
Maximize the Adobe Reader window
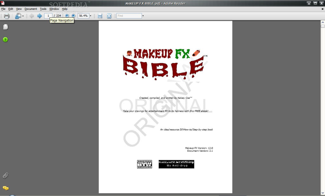click(315, 3)
